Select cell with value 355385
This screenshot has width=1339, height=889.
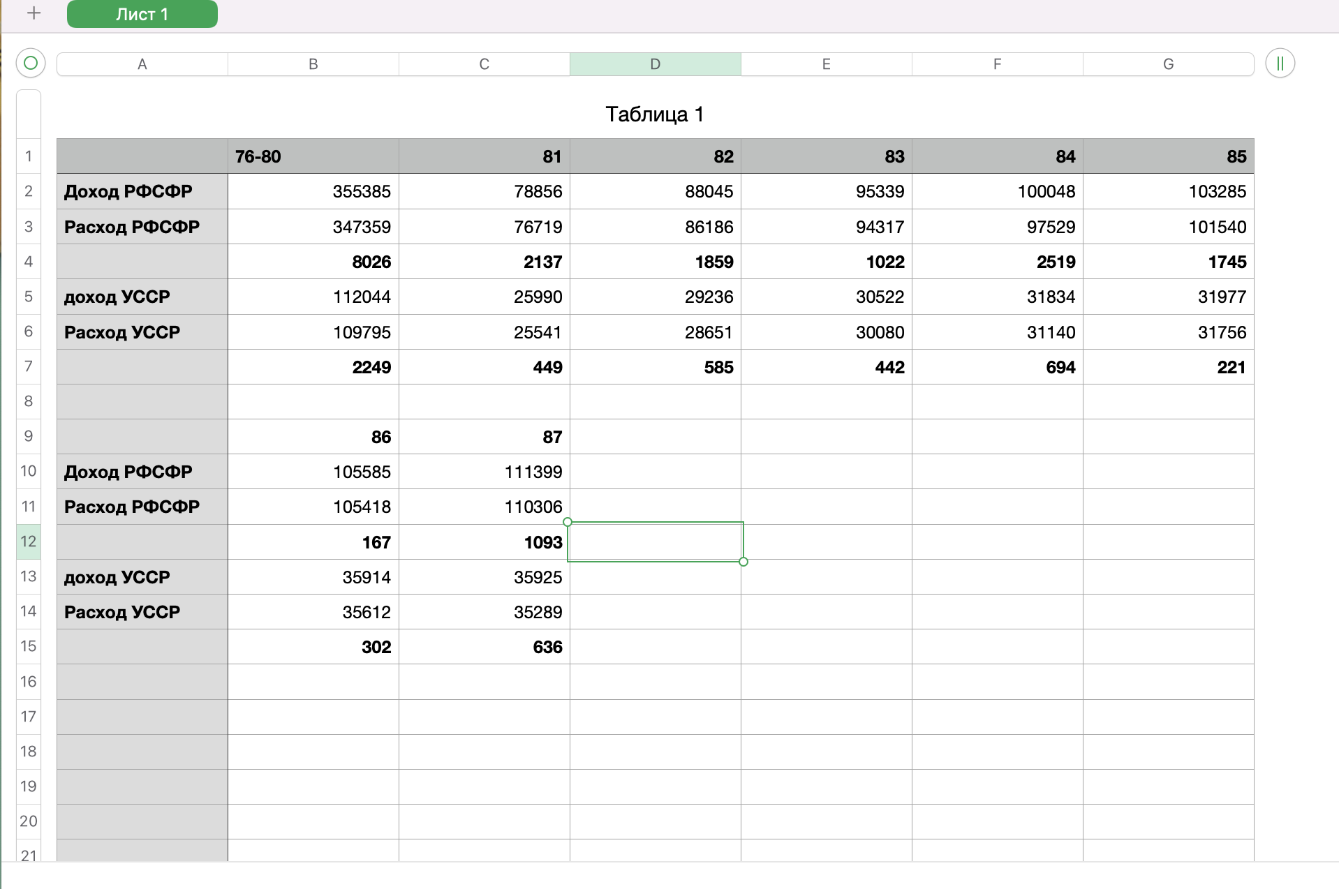[x=313, y=191]
